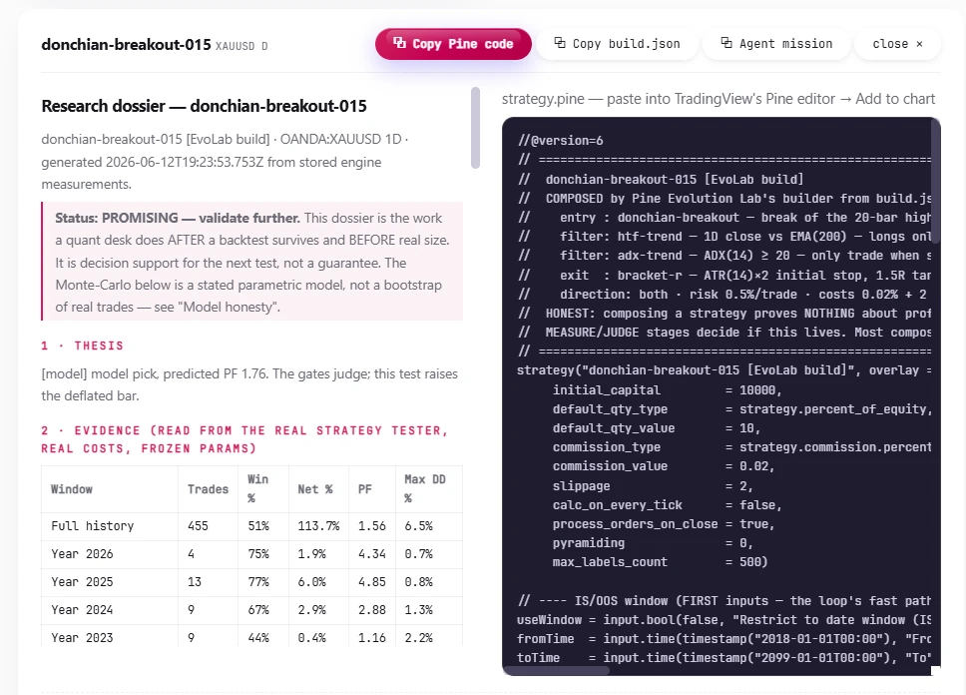
Task: Open the Agent mission button
Action: [x=776, y=44]
